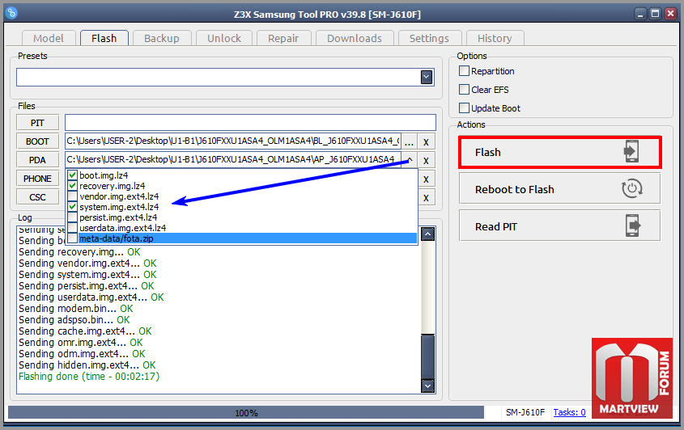Switch to the Downloads tab
The height and width of the screenshot is (430, 684).
click(x=355, y=38)
